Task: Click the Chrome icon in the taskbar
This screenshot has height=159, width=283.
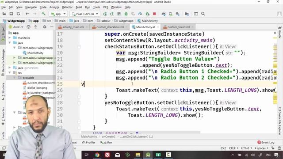Action: [x=97, y=155]
